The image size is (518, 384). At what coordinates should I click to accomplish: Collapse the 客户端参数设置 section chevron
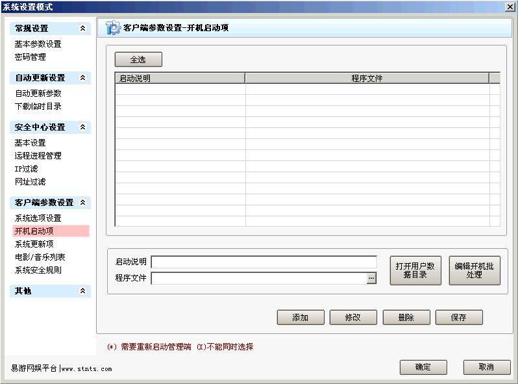point(82,203)
